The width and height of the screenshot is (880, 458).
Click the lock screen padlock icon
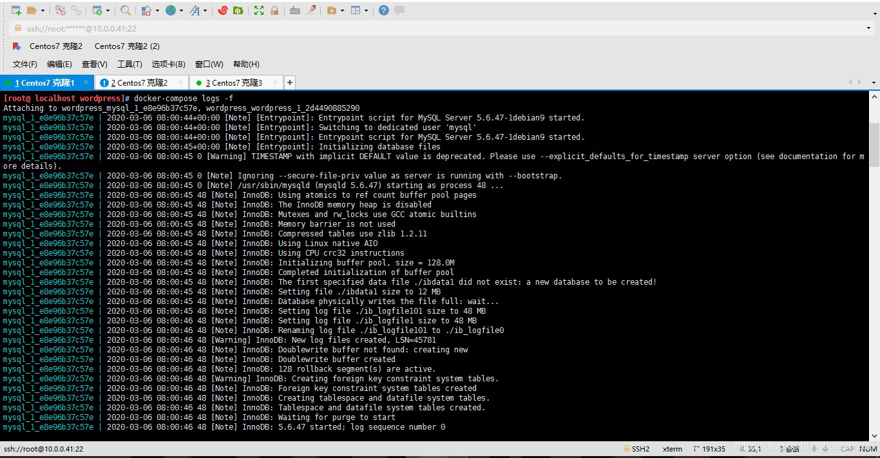point(274,10)
